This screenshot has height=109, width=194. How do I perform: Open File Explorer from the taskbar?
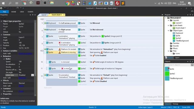click(52, 3)
